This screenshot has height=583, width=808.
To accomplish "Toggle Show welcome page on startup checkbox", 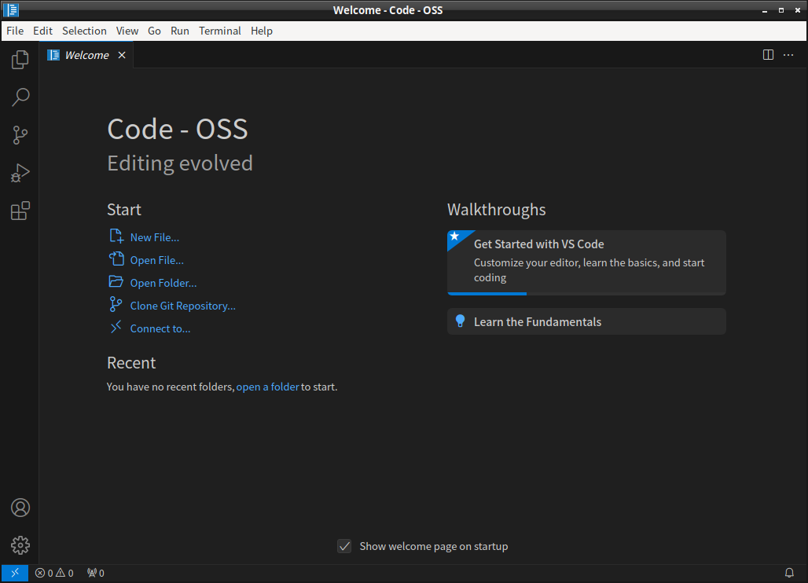I will click(x=344, y=546).
